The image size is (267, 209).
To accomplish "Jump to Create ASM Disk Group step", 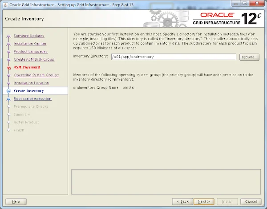I will tap(34, 59).
